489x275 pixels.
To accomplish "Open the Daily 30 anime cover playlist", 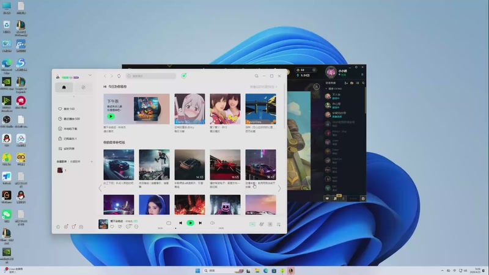I will pyautogui.click(x=189, y=109).
